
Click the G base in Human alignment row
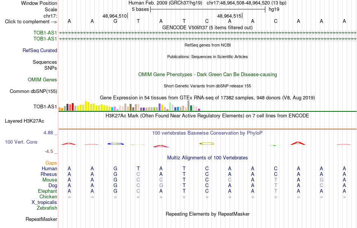click(115, 169)
